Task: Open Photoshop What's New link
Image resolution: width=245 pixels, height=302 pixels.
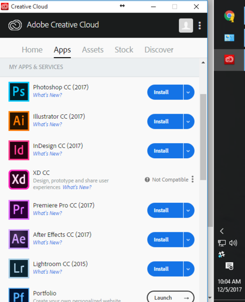Action: (x=47, y=95)
